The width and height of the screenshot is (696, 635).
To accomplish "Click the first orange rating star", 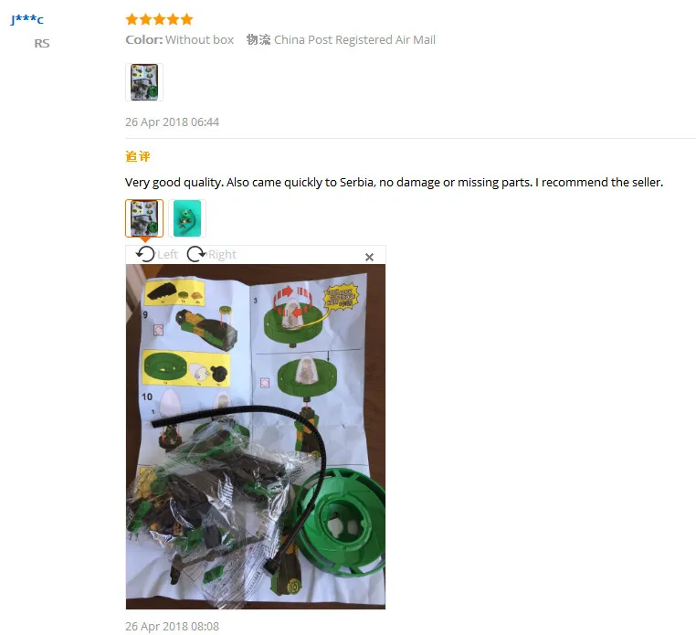I will point(132,19).
